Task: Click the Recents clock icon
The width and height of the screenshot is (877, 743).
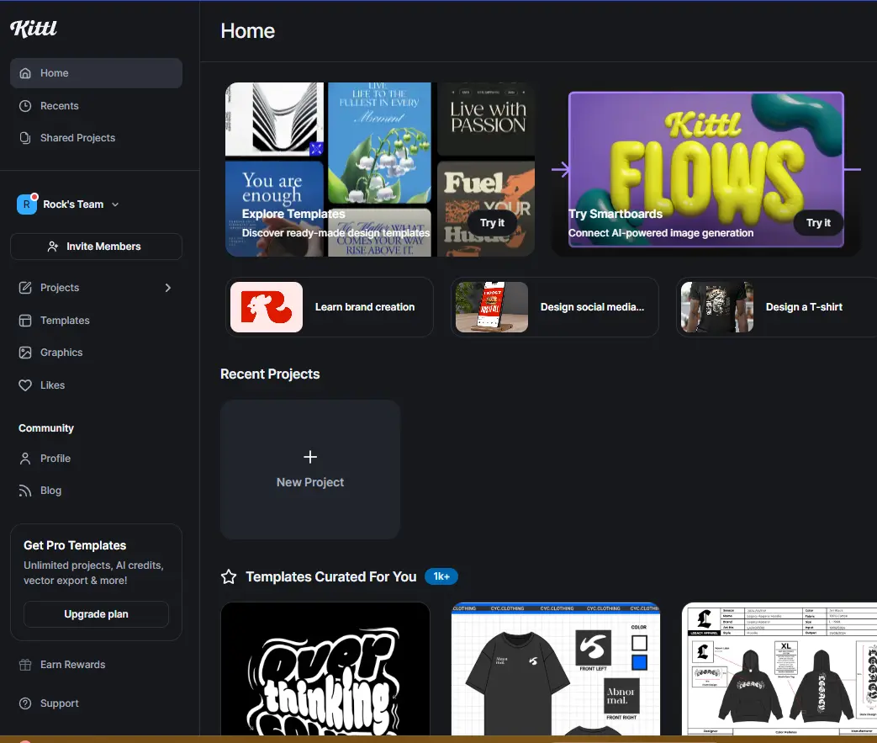Action: click(x=25, y=106)
